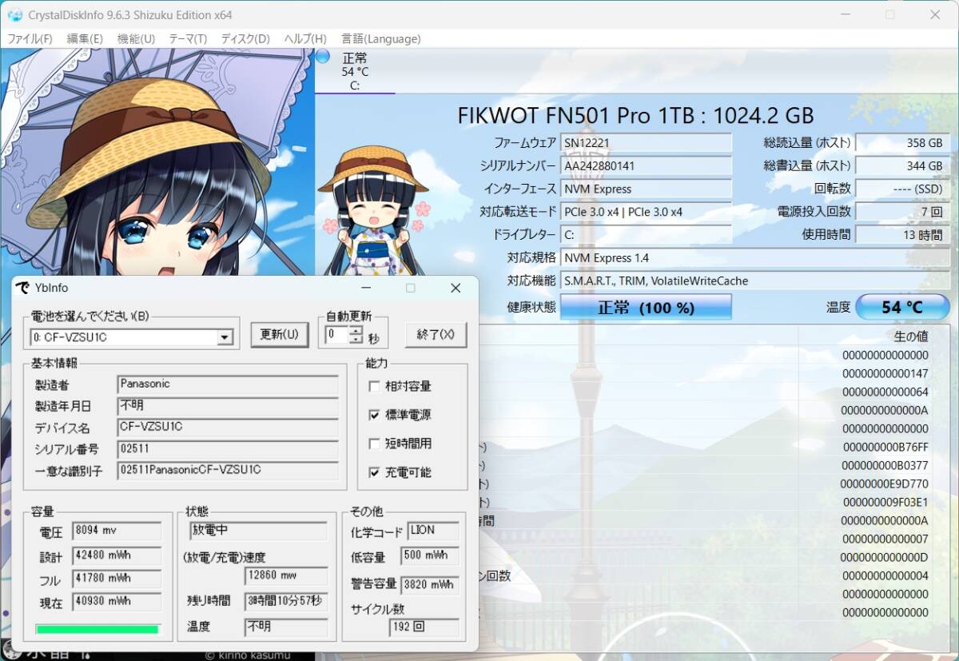Open the テーマ(T) menu
Image resolution: width=959 pixels, height=661 pixels.
coord(188,38)
